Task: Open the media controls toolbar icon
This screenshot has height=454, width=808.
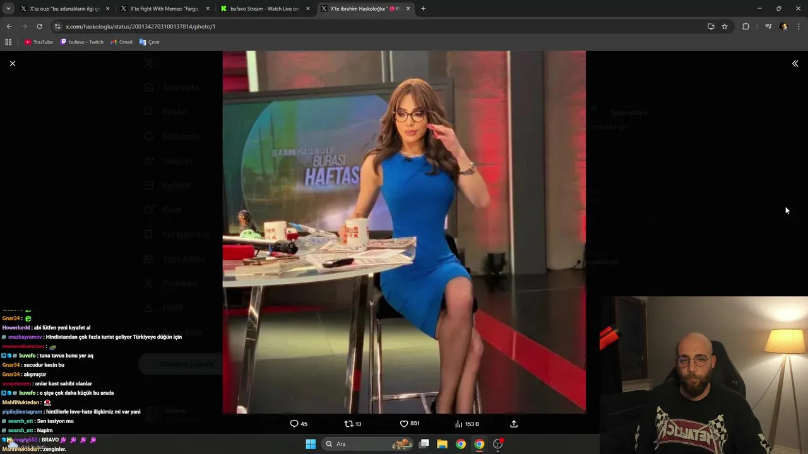Action: click(x=768, y=26)
